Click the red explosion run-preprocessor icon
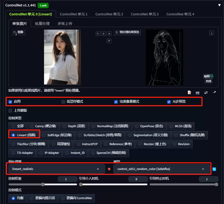The height and width of the screenshot is (204, 224). [109, 169]
